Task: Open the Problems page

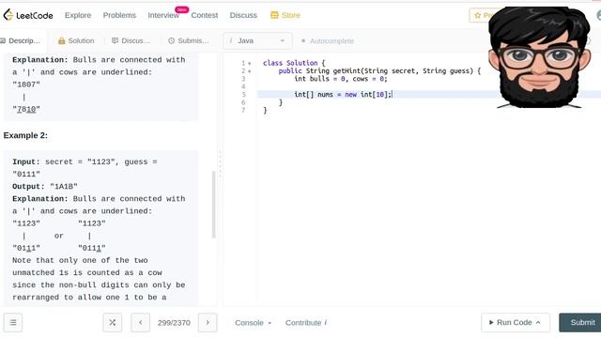Action: 119,15
